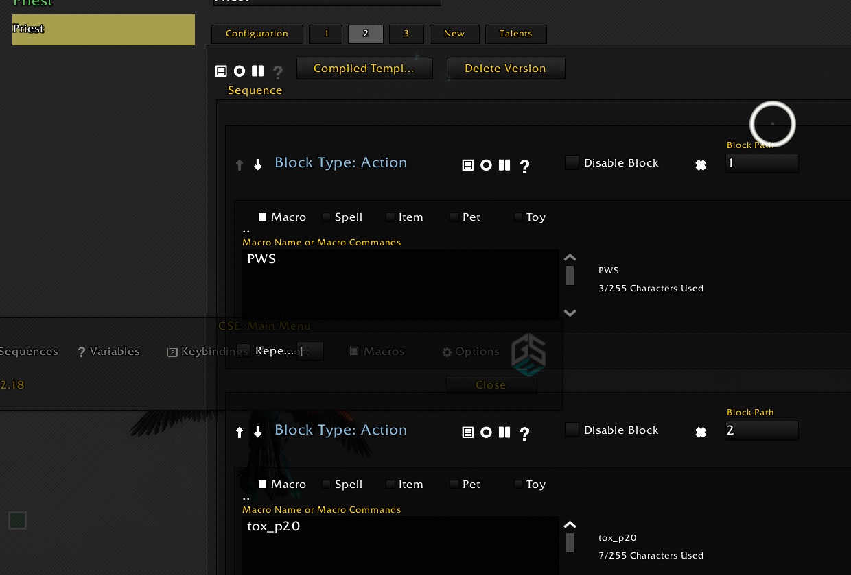
Task: Select Pet type for the tox_p20 block
Action: point(454,485)
